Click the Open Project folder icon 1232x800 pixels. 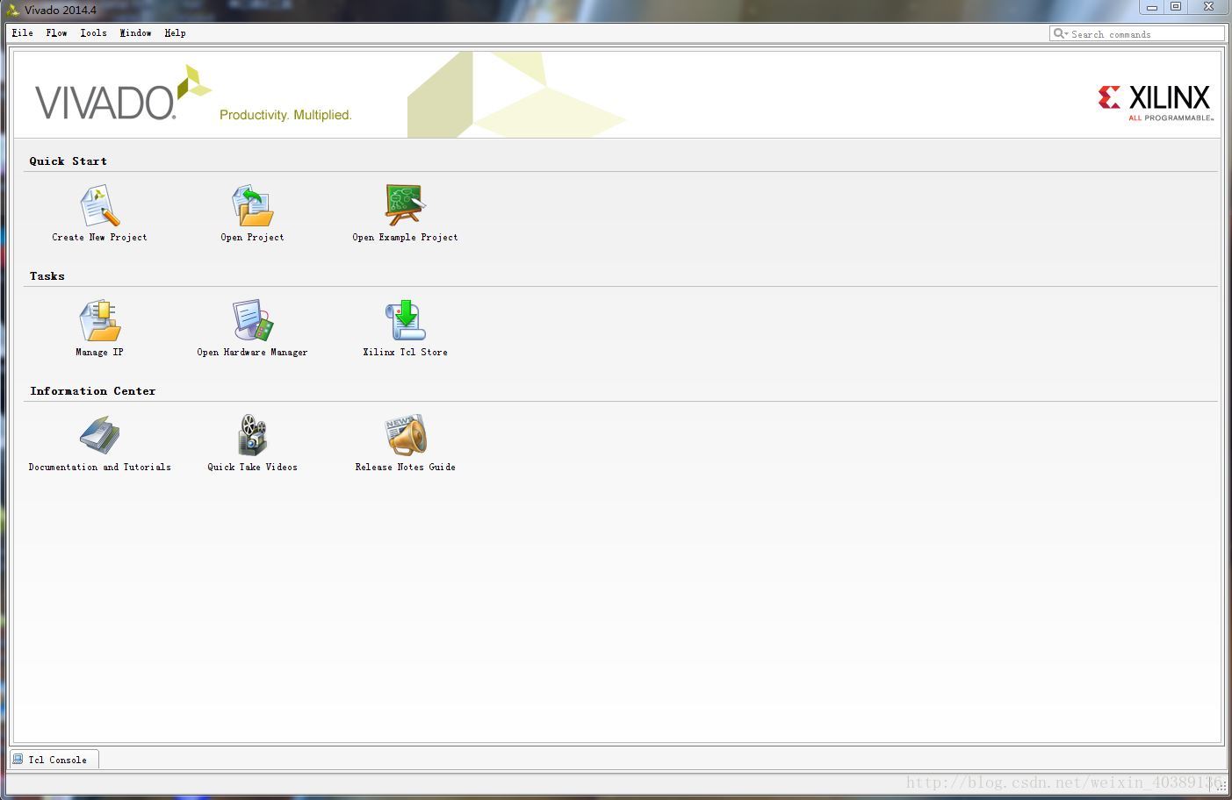(x=253, y=205)
